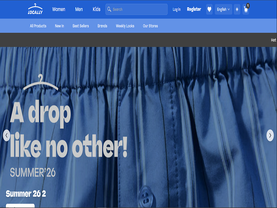Toggle the theme asterisk icon
Screen dimensions: 277x208
pyautogui.click(x=237, y=9)
